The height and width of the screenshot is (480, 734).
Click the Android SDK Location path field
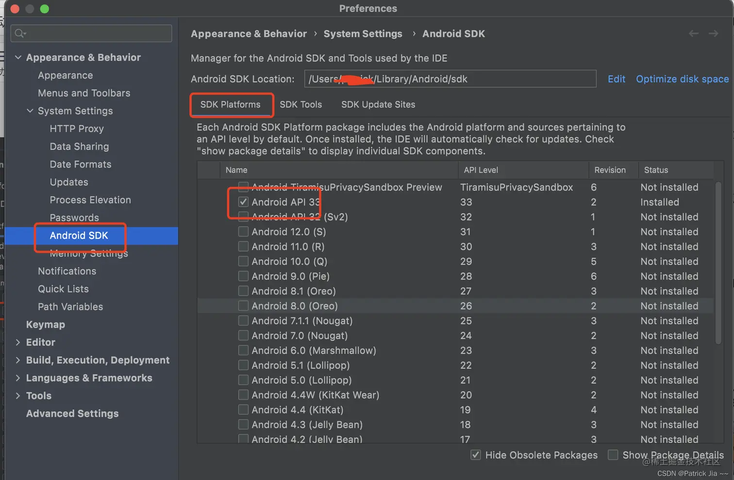(x=450, y=79)
